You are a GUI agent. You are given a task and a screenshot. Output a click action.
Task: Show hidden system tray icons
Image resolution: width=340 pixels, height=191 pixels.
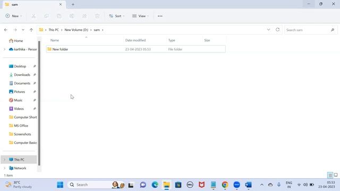pos(262,185)
